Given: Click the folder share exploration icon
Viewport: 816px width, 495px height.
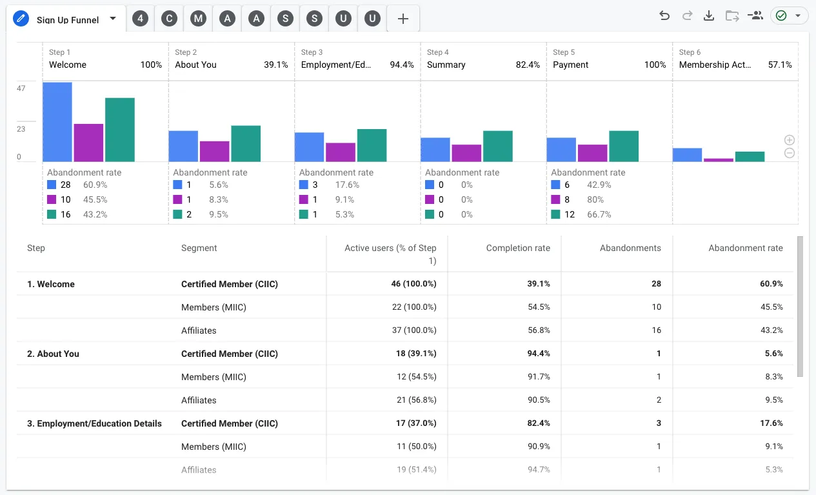Looking at the screenshot, I should click(732, 15).
